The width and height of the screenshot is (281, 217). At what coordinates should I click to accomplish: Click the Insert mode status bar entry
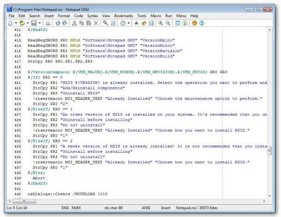(x=165, y=208)
